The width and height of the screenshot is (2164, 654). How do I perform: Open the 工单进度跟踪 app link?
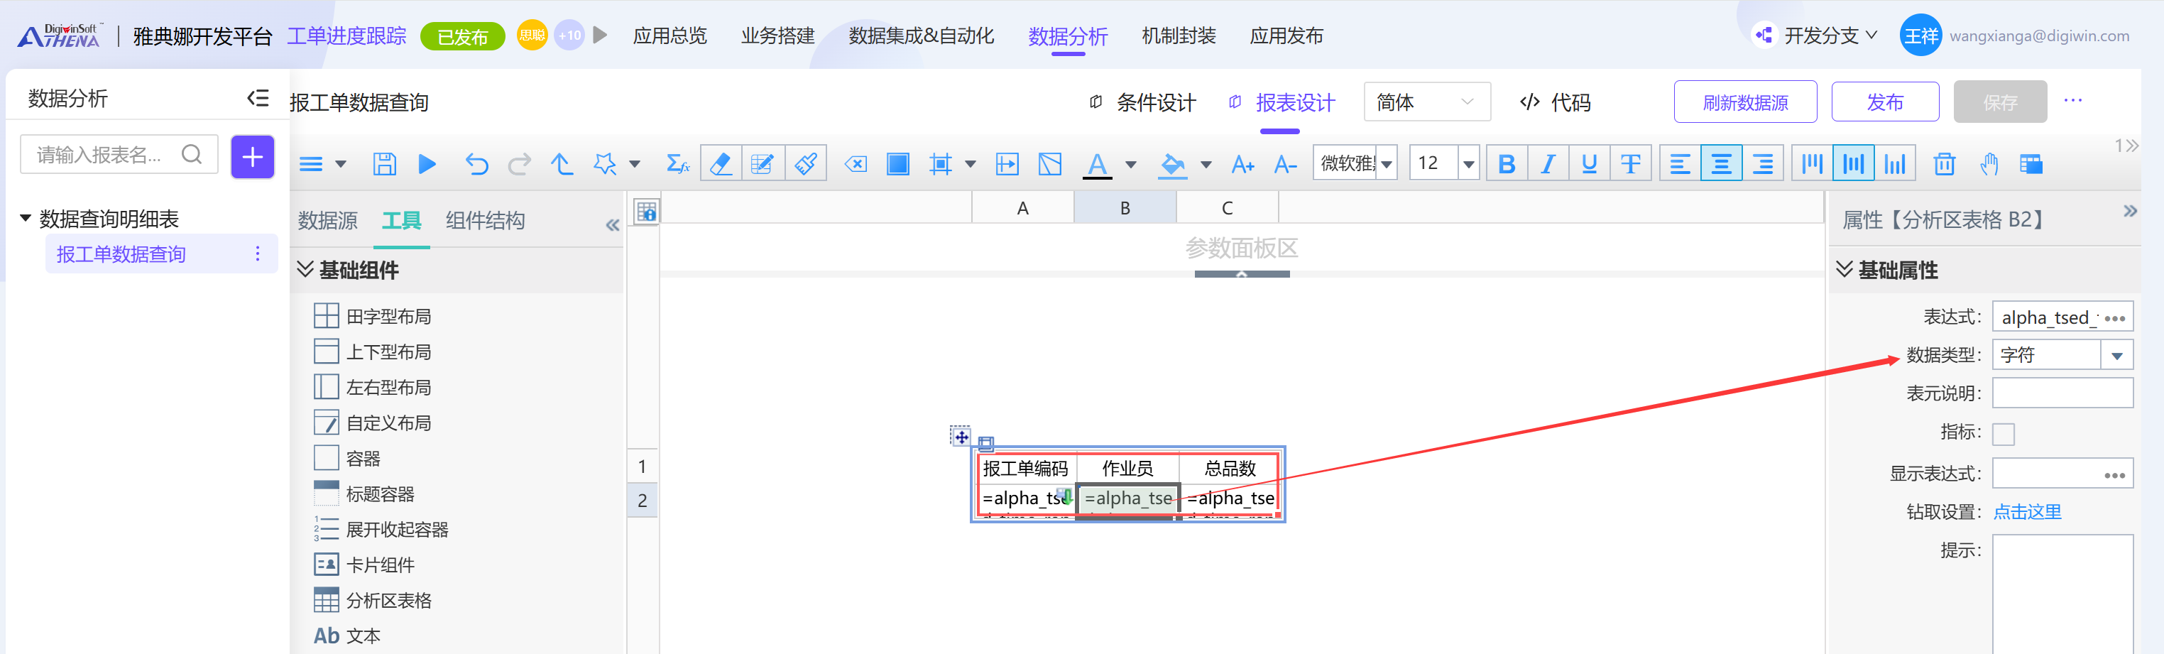(346, 36)
